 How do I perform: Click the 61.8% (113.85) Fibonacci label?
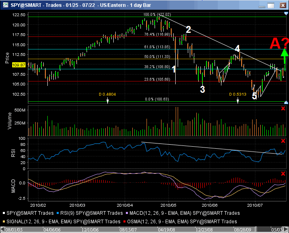[x=157, y=47]
